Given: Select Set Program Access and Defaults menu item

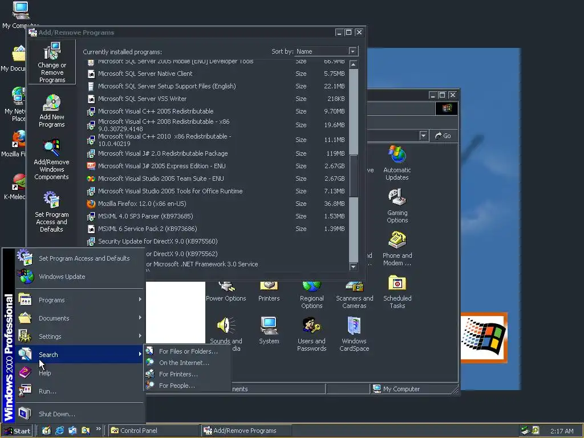Looking at the screenshot, I should click(79, 258).
